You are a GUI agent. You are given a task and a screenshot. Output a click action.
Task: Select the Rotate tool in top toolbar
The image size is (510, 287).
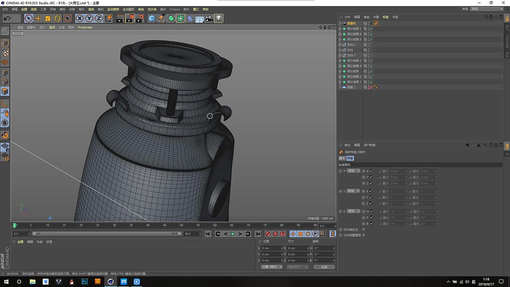click(57, 18)
